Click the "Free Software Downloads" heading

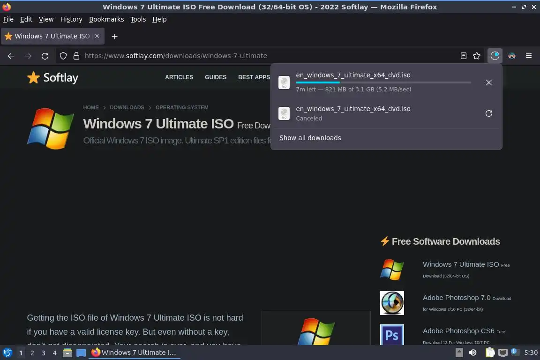pos(446,241)
